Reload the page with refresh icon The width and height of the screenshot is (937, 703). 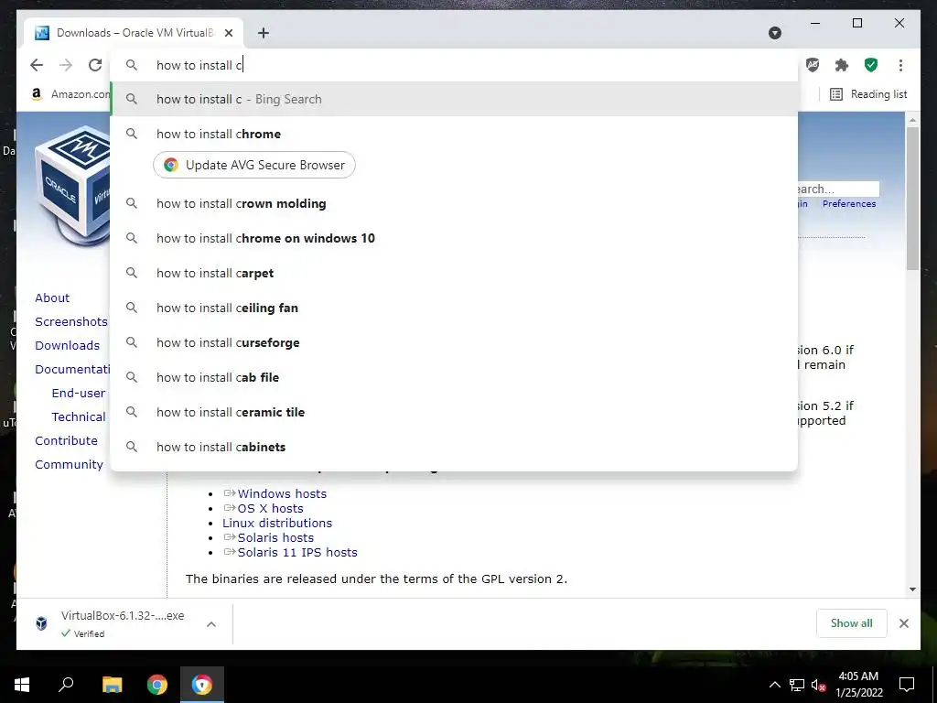pos(95,65)
